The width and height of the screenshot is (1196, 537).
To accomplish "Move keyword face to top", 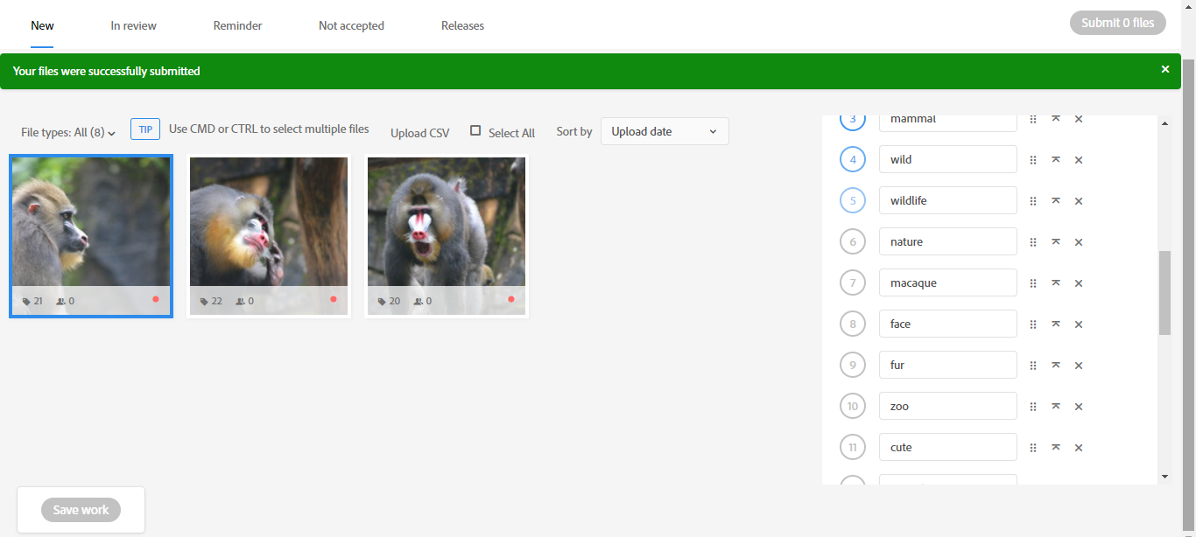I will coord(1056,324).
